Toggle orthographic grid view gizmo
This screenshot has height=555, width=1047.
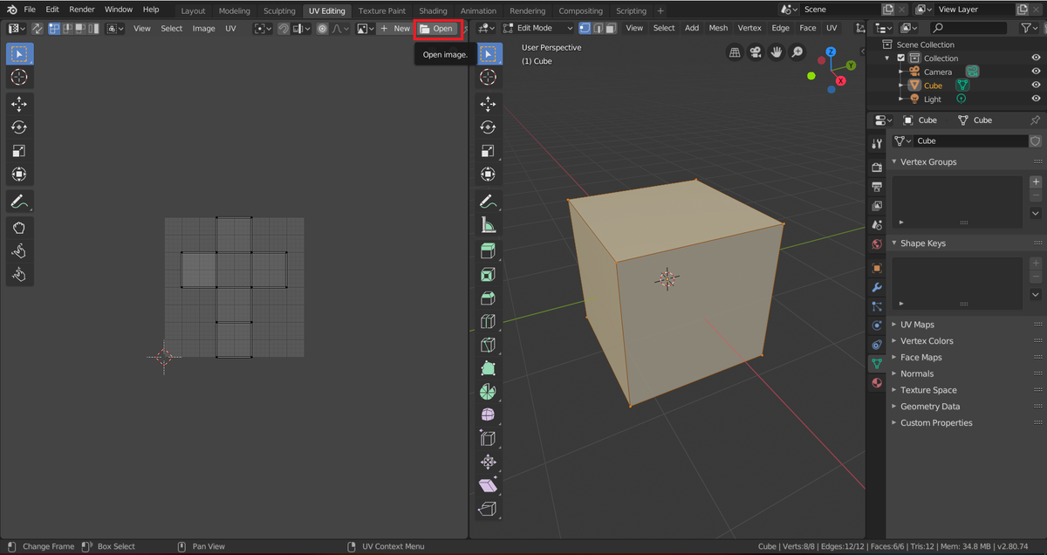(735, 52)
